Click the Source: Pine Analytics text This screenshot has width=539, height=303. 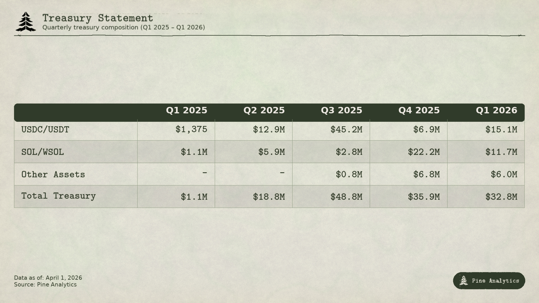(45, 284)
